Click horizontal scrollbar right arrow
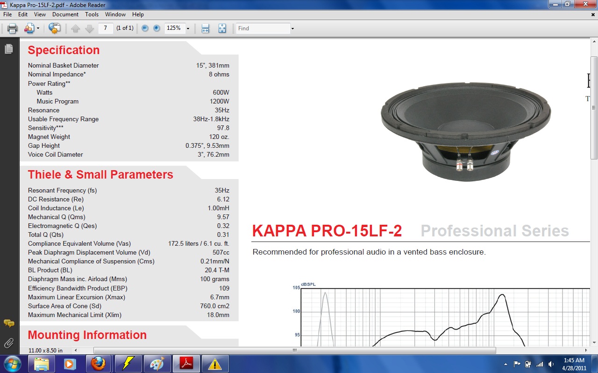598x373 pixels. click(586, 350)
